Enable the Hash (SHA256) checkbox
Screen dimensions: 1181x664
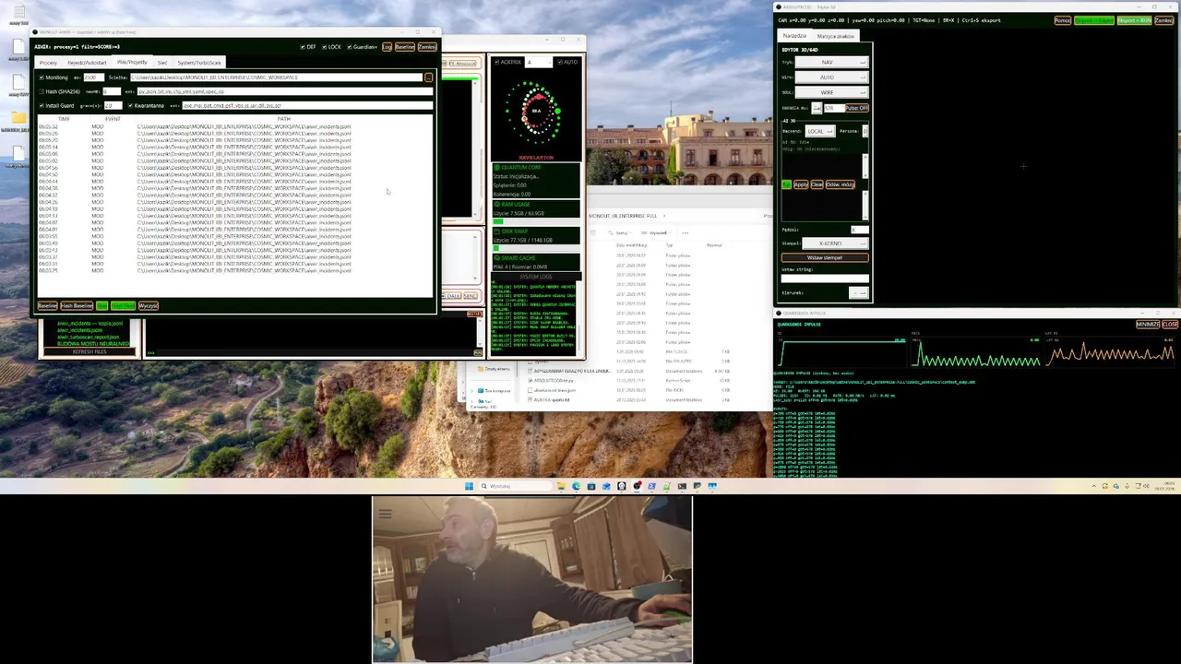click(42, 91)
